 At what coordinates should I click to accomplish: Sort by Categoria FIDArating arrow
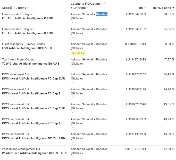[102, 4]
